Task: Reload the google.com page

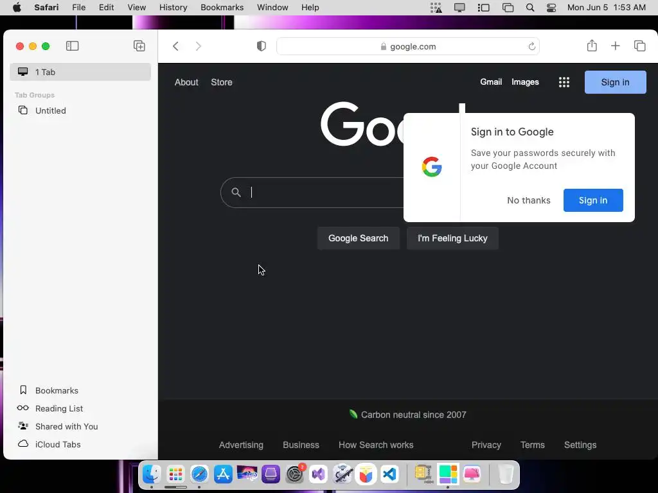Action: (531, 46)
